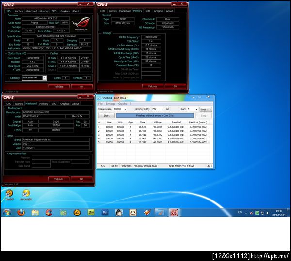Click OK in the bottom-left CPU-Z Mainboard window
The width and height of the screenshot is (291, 261).
tap(81, 179)
